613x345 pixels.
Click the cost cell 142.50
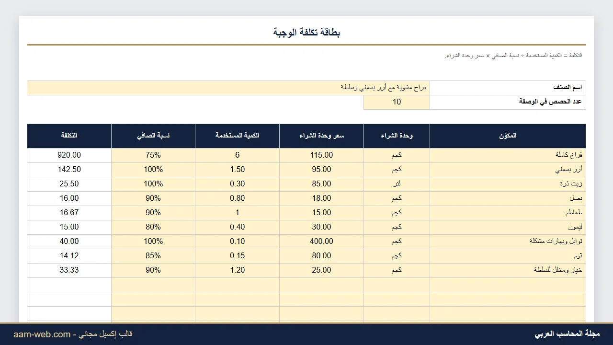coord(69,170)
